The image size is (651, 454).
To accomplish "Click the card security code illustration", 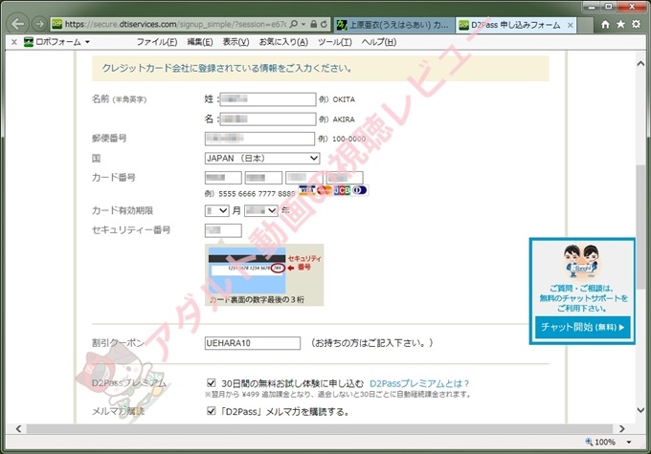I will 264,275.
